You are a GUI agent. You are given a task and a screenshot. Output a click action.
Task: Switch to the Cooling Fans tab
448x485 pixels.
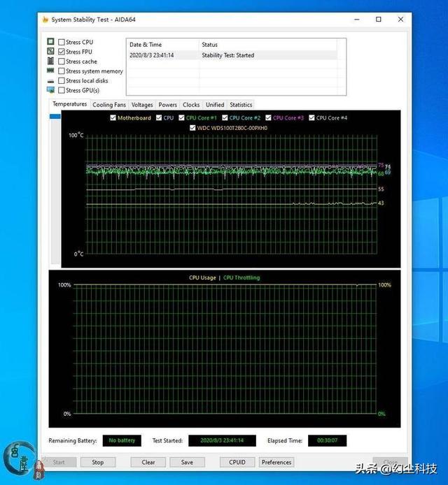click(x=109, y=105)
